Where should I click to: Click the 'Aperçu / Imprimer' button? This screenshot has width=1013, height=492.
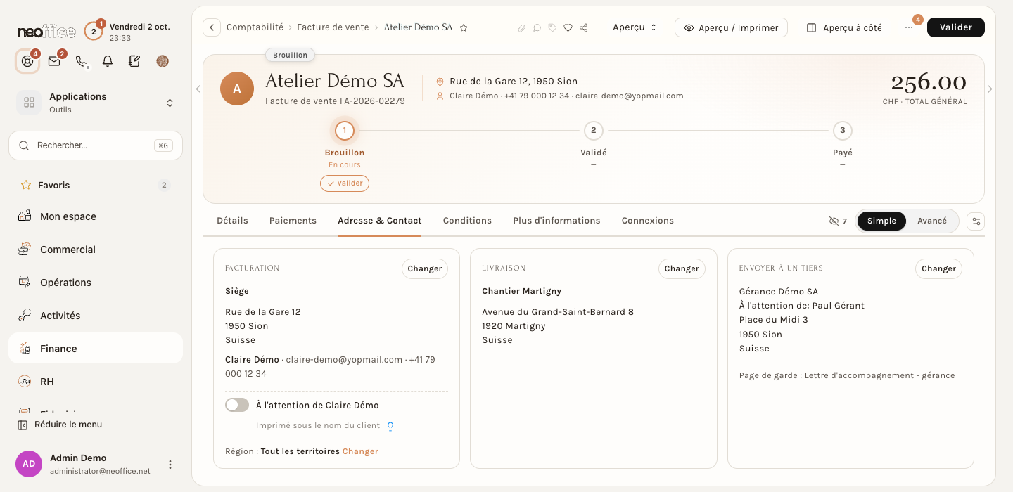(x=731, y=27)
